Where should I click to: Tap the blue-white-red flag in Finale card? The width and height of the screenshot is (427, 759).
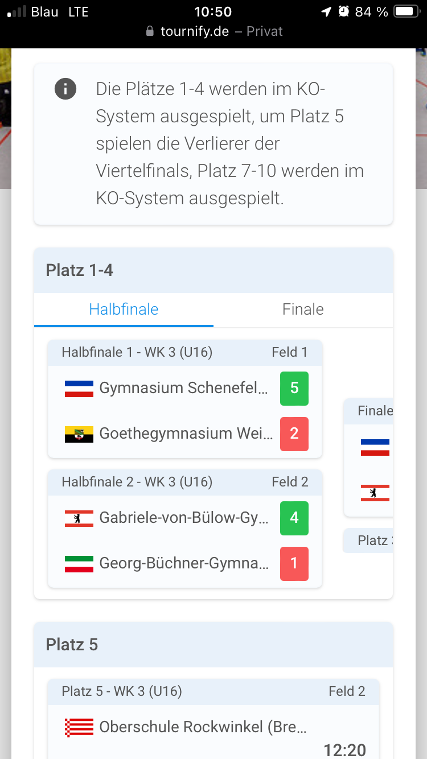(375, 447)
